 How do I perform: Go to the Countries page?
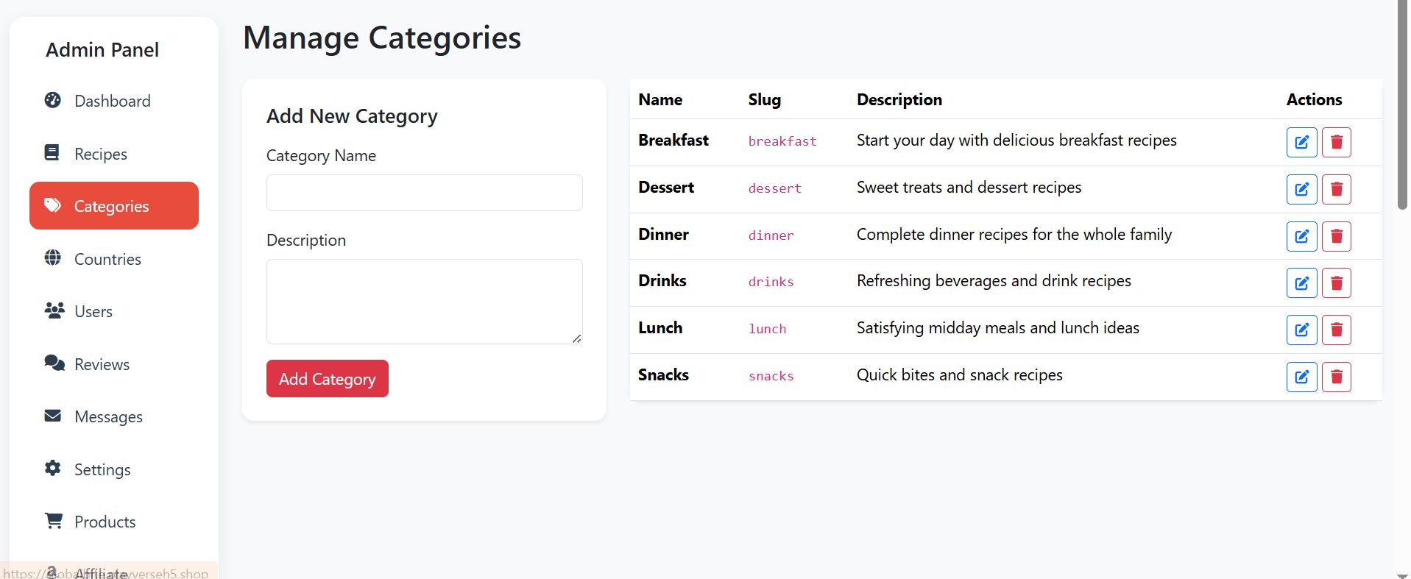pos(107,259)
